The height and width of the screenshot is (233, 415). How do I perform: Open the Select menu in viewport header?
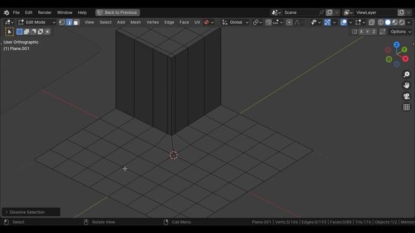(x=105, y=22)
